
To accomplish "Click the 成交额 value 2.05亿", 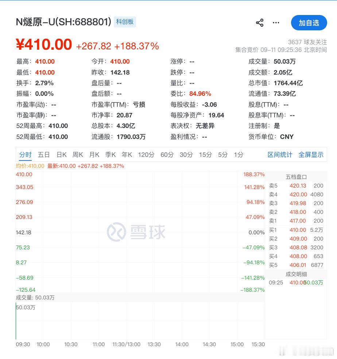I will [283, 72].
